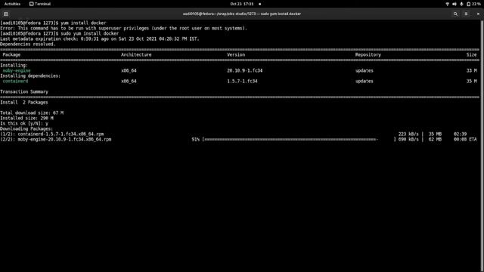The image size is (484, 272).
Task: Click the version 20.10.9-1.fc34
Action: 245,70
